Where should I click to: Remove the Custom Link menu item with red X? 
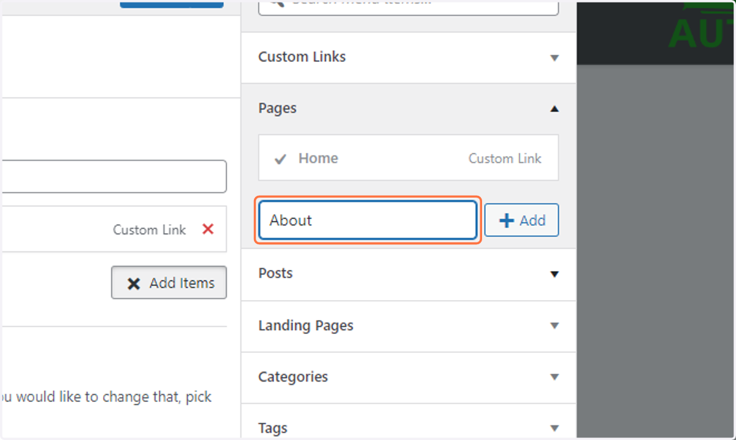(208, 230)
